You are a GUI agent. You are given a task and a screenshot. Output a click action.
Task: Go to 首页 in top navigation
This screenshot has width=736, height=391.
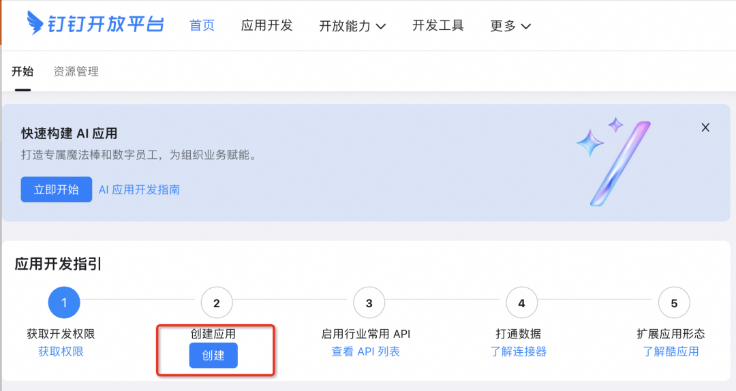coord(202,25)
